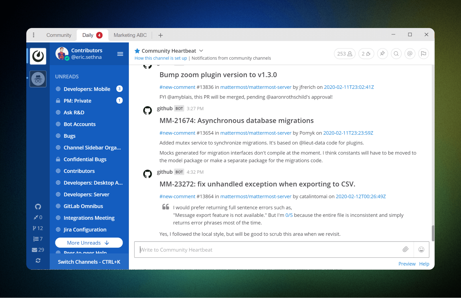Open the assignments list count 7

click(38, 239)
